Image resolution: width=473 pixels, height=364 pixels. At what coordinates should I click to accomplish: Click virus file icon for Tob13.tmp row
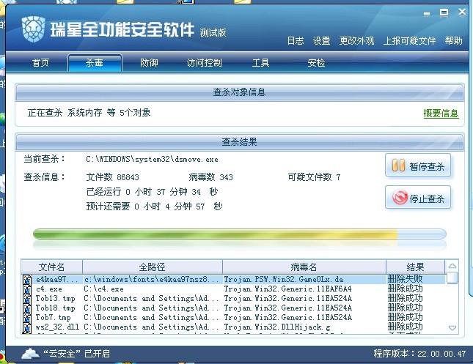click(x=27, y=300)
